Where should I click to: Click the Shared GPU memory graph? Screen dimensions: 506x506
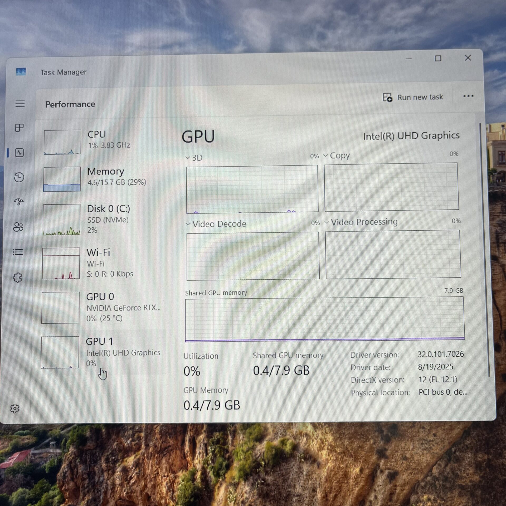point(325,319)
